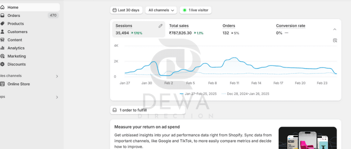Click the Home icon in sidebar
Viewport: 351px width, 149px height.
tap(3, 7)
